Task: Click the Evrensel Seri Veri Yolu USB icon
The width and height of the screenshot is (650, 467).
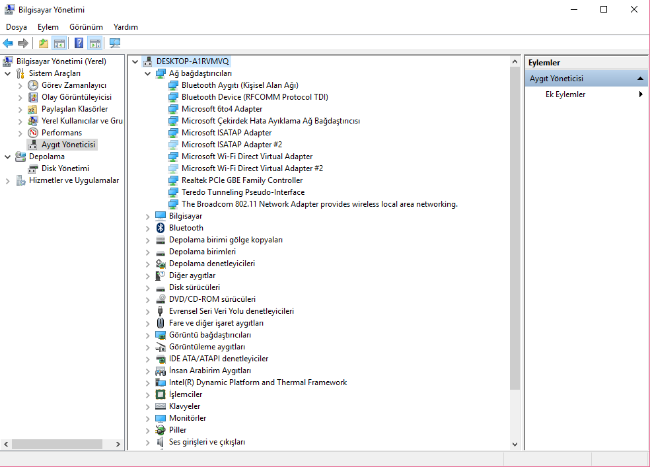Action: point(161,311)
